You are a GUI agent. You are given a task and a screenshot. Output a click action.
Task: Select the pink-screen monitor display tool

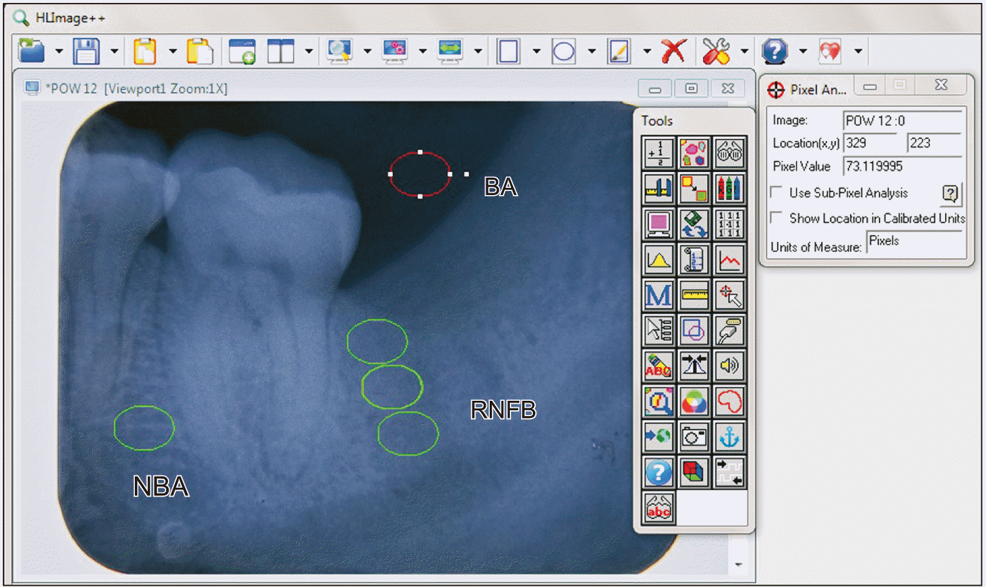click(x=658, y=224)
